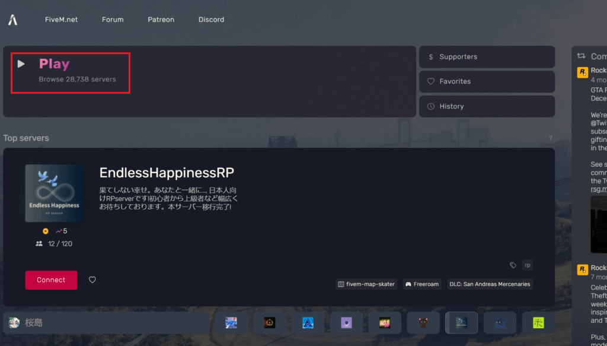Click the fivem-map-skater map chip
Screen dimensions: 607x346
click(366, 284)
